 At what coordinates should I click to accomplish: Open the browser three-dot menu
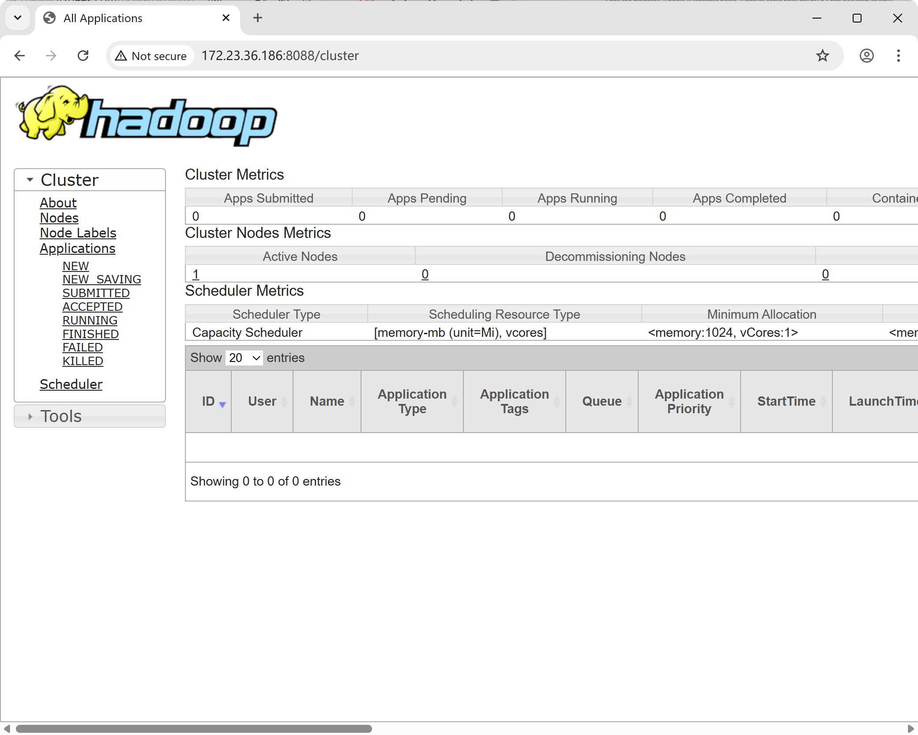pos(898,56)
